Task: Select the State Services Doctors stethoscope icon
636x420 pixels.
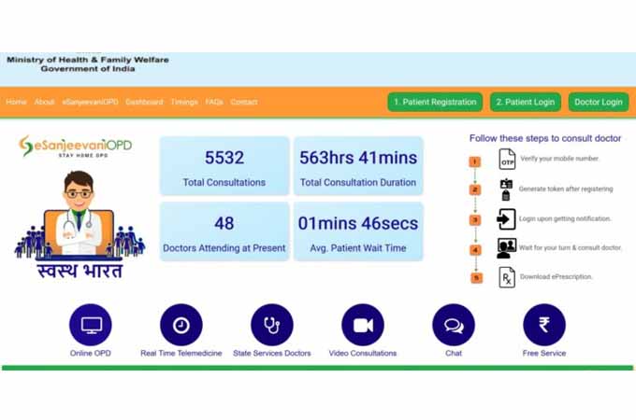Action: pyautogui.click(x=272, y=325)
